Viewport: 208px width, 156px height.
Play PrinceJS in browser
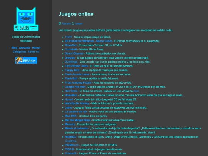70,153
